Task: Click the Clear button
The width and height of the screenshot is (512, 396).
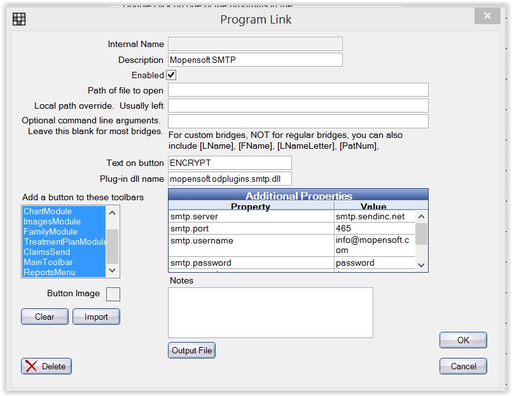Action: tap(45, 317)
